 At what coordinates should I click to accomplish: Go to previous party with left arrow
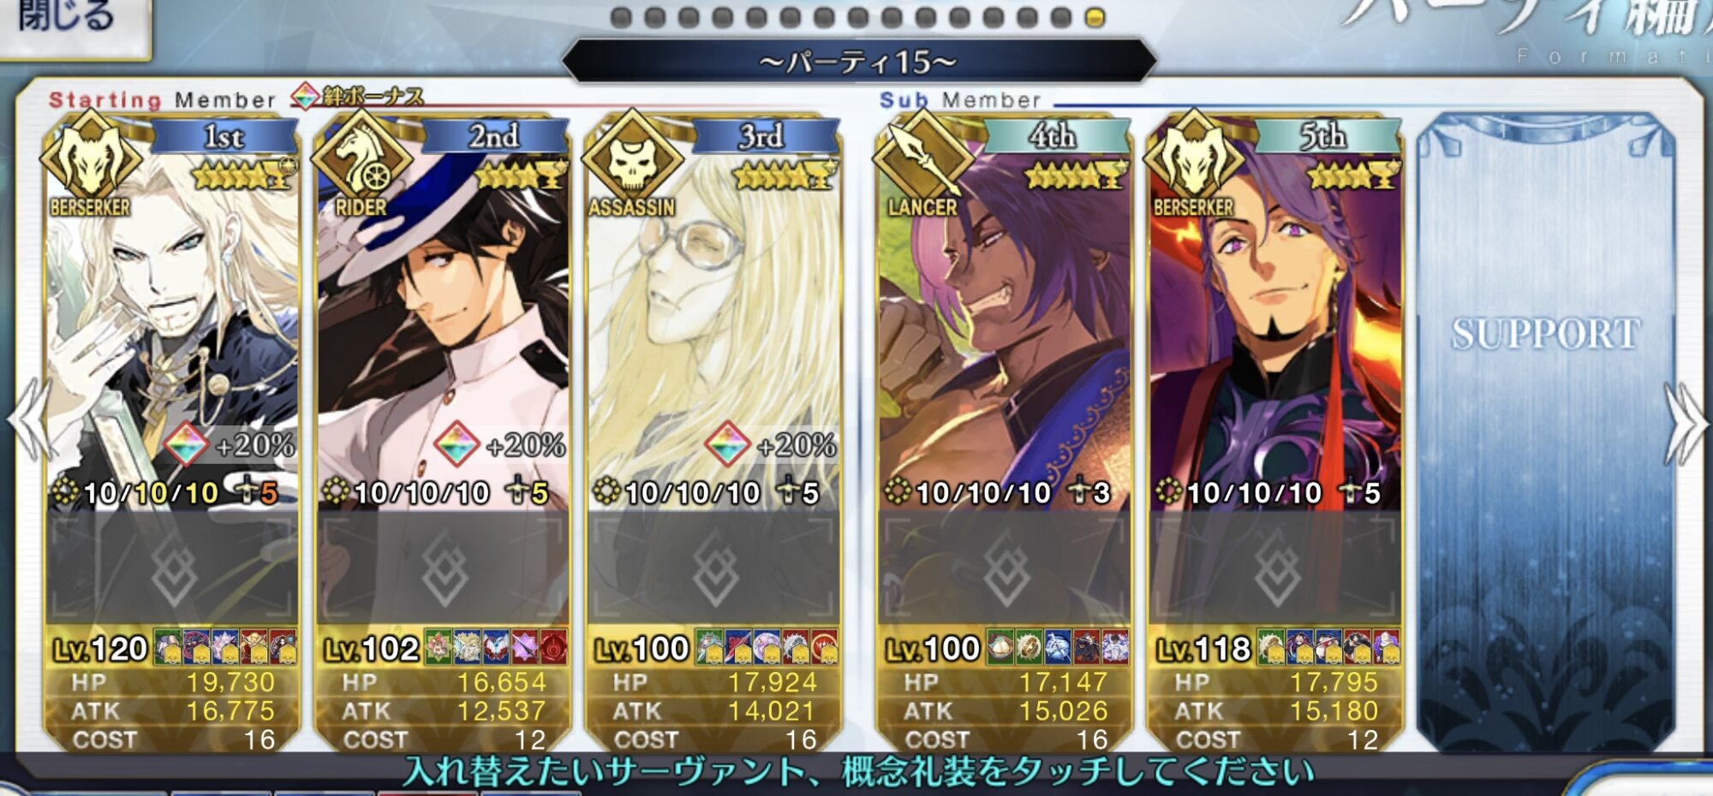click(29, 421)
